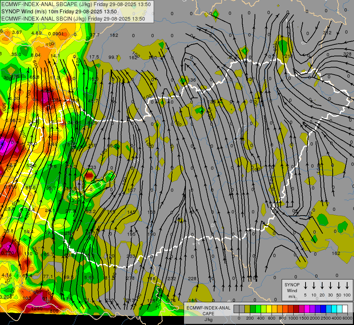The height and width of the screenshot is (325, 354).
Task: Select the yellow swatch in CAPE legend
Action: 269,309
